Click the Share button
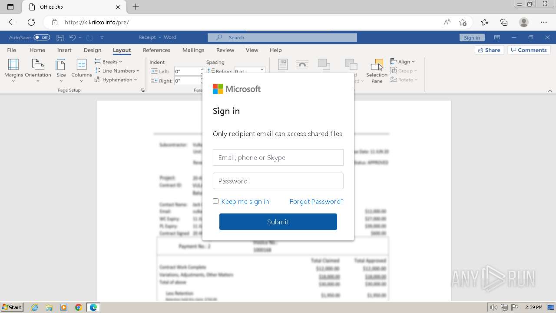556x313 pixels. 489,50
